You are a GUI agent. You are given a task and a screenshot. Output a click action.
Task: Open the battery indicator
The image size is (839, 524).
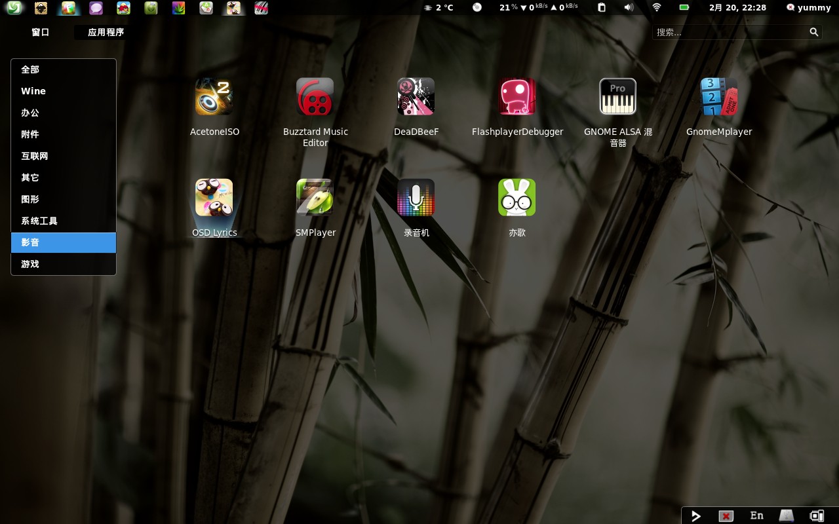click(x=684, y=8)
